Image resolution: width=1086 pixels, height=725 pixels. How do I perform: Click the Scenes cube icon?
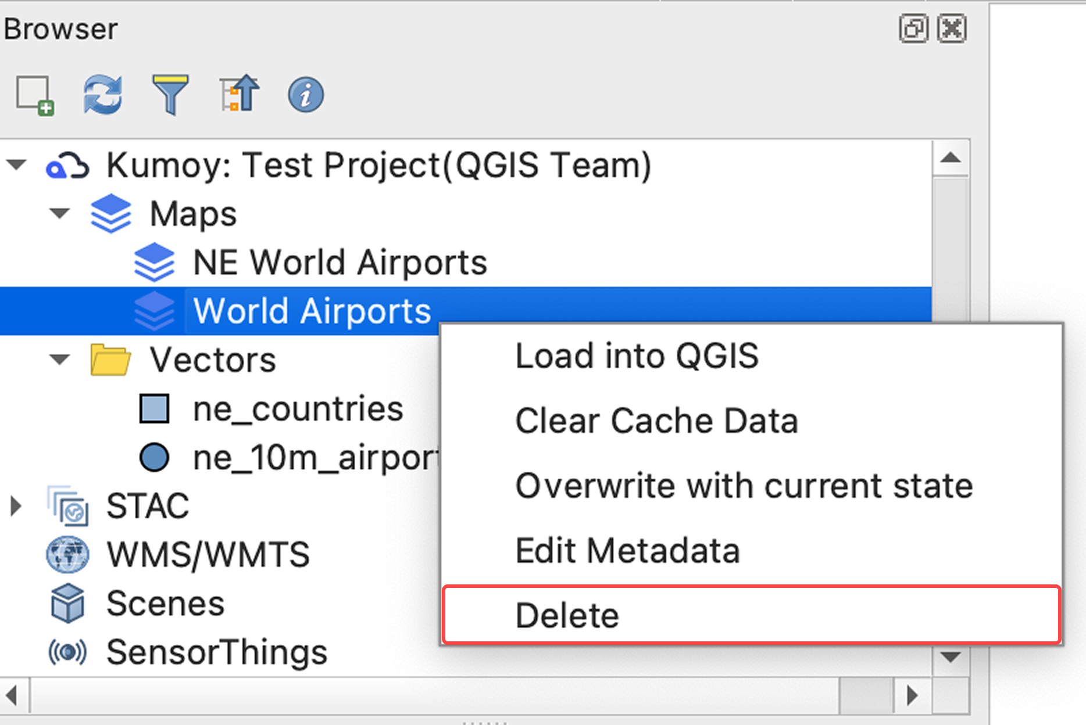(68, 603)
